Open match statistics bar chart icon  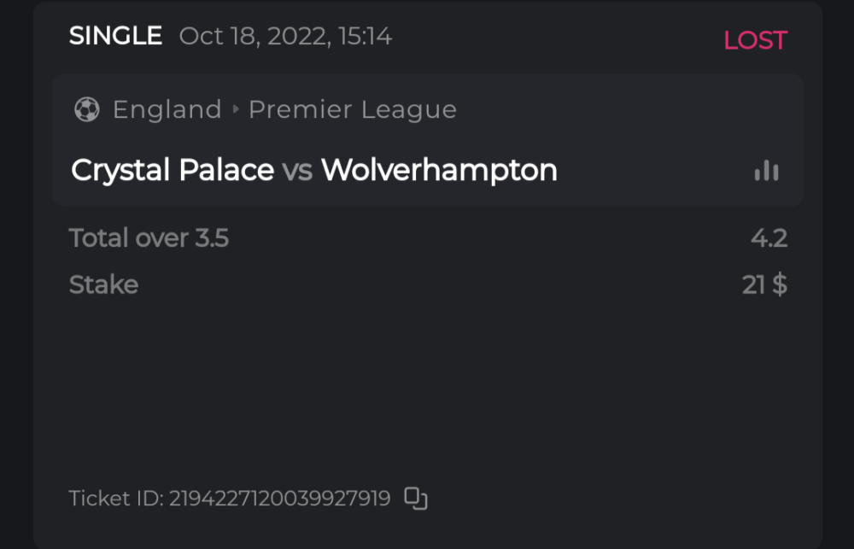[766, 171]
